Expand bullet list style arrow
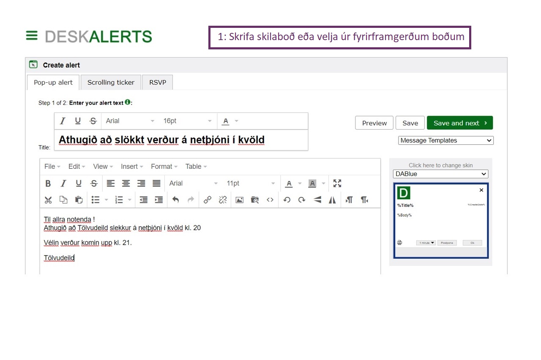The width and height of the screenshot is (541, 360). tap(106, 200)
